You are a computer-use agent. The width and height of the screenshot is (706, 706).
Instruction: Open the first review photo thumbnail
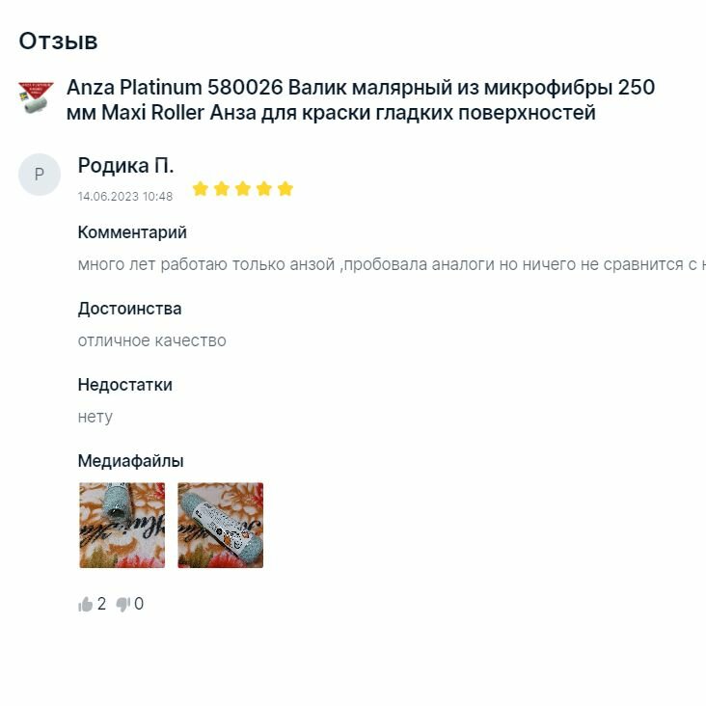[122, 525]
